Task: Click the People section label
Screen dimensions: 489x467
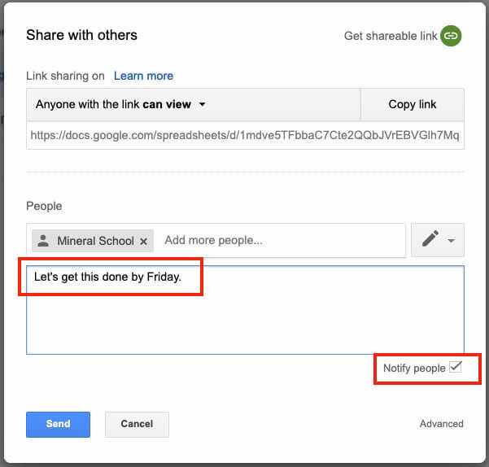Action: point(44,206)
